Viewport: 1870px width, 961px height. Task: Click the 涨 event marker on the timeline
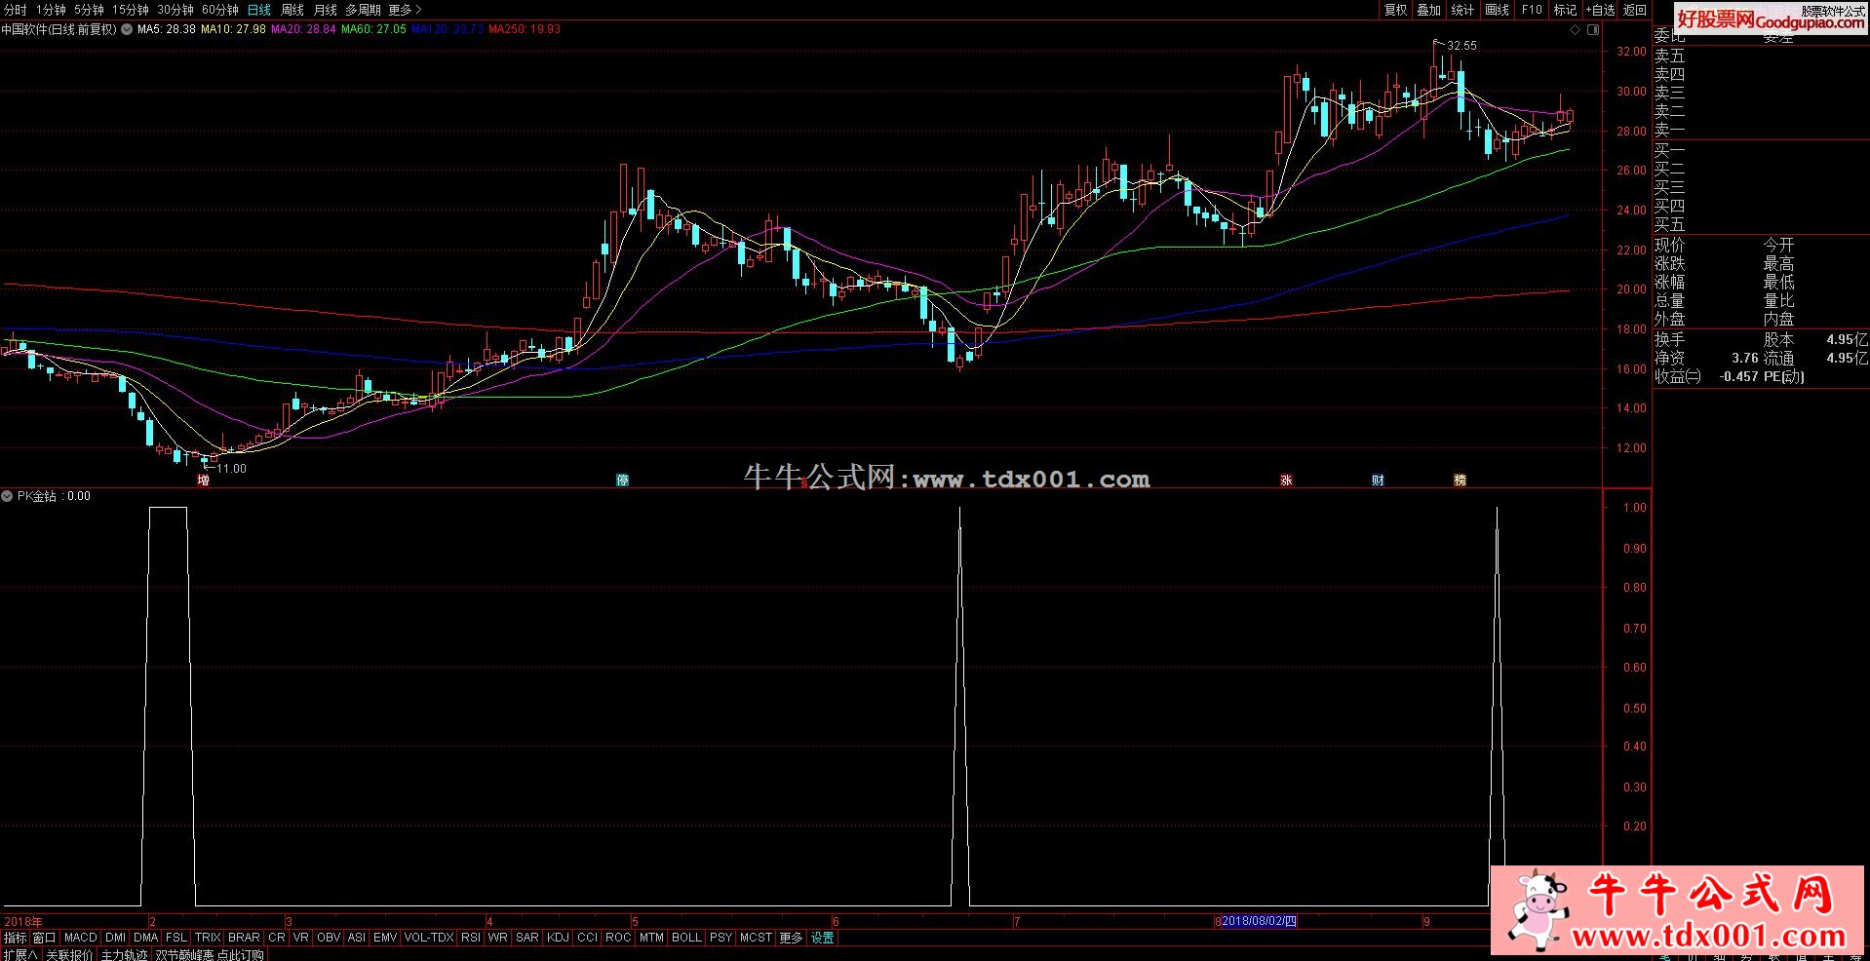click(x=1286, y=480)
